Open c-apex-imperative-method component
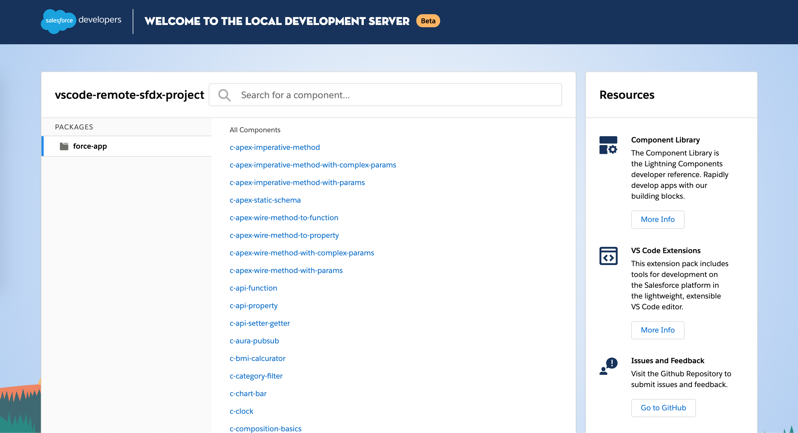798x433 pixels. click(x=275, y=147)
